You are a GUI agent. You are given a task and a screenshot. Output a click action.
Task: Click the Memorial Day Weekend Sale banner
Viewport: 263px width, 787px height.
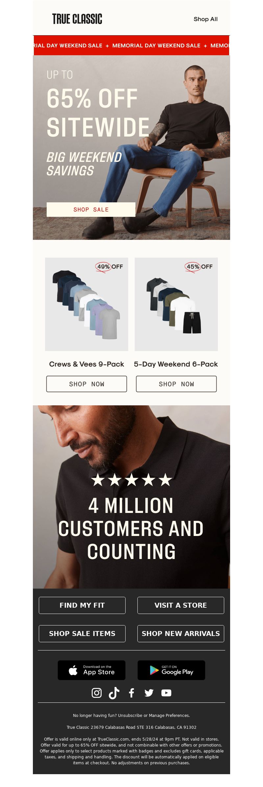[131, 45]
